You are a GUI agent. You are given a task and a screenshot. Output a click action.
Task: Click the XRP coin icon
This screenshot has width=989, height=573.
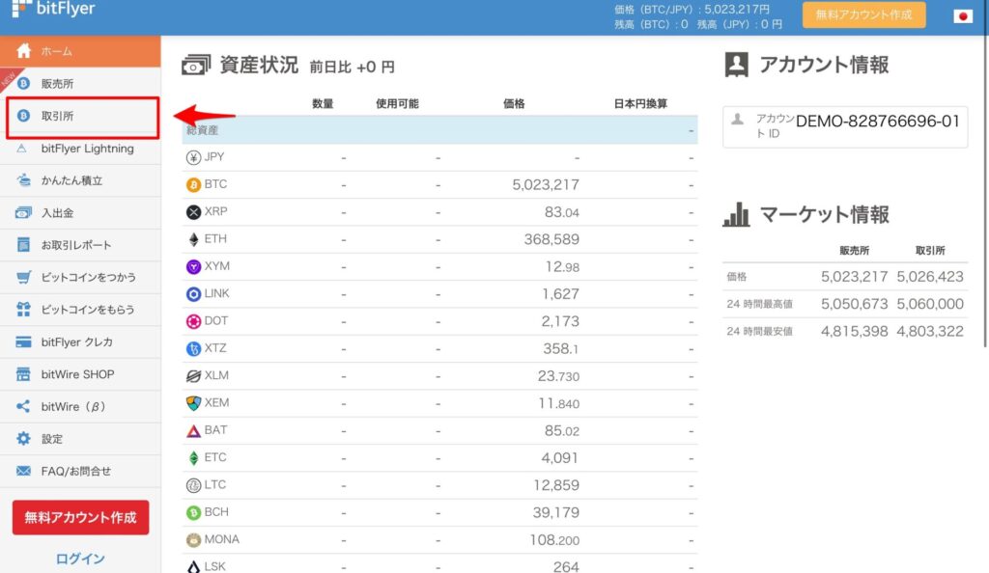[193, 212]
